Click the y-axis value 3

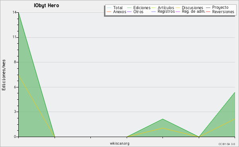(15, 112)
